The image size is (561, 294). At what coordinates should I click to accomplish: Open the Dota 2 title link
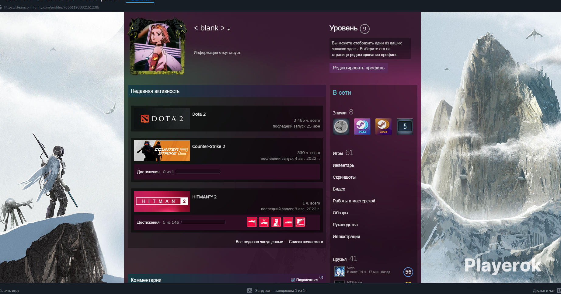[x=199, y=114]
